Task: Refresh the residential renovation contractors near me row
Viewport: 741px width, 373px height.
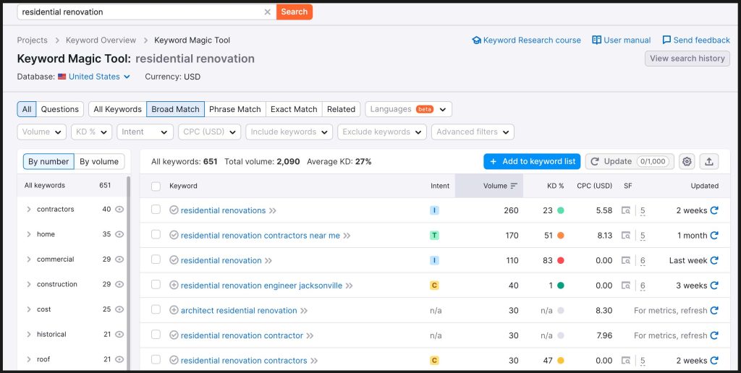Action: [714, 236]
